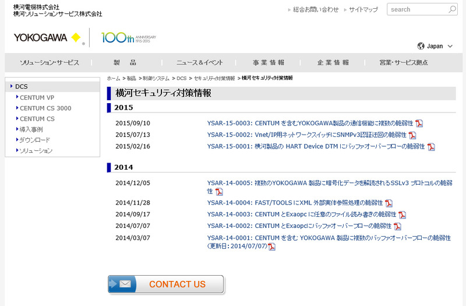Select DCS in the left sidebar
466x306 pixels.
(22, 86)
